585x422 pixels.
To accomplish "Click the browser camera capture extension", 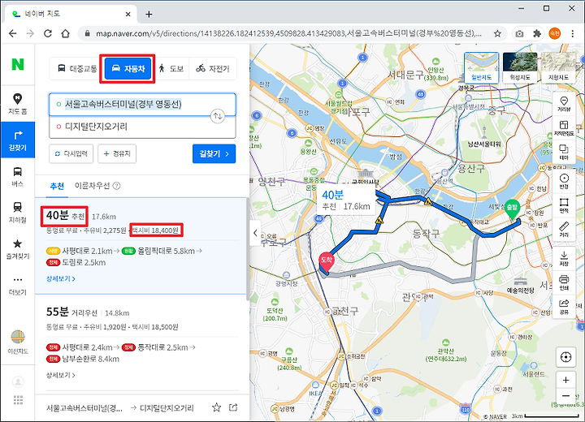I will [519, 33].
